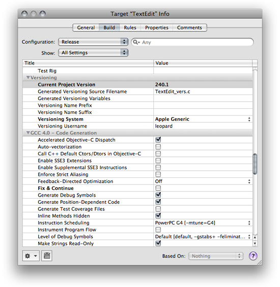The image size is (280, 287).
Task: Click TextEdit_vers.c value cell
Action: point(203,91)
